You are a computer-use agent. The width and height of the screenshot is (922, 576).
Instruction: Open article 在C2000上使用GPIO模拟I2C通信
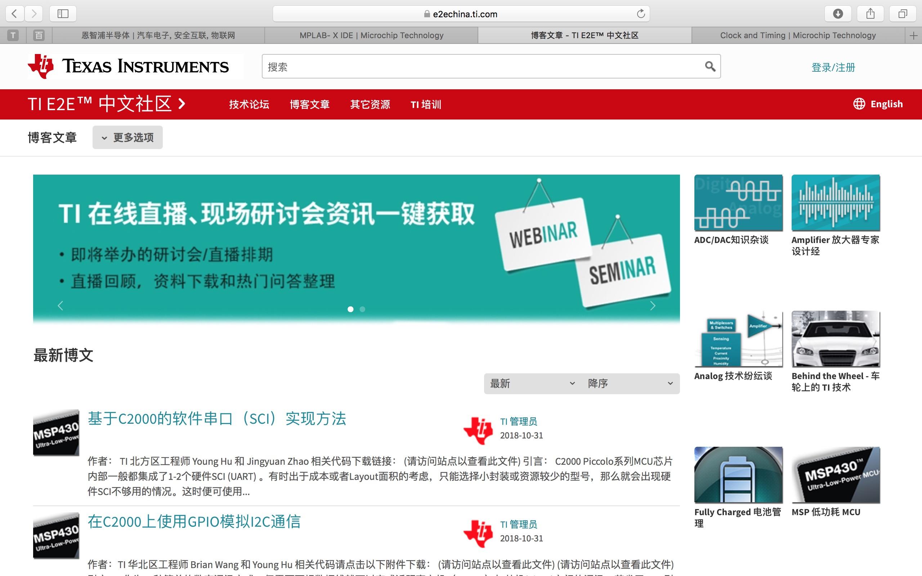coord(194,522)
